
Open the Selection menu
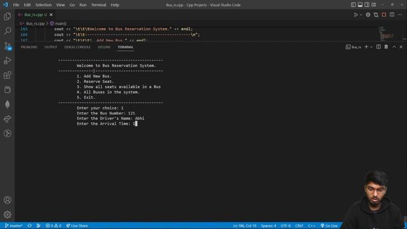43,5
